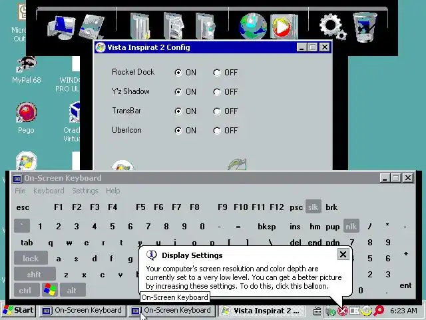Close the Display Settings balloon
This screenshot has width=426, height=320.
343,255
